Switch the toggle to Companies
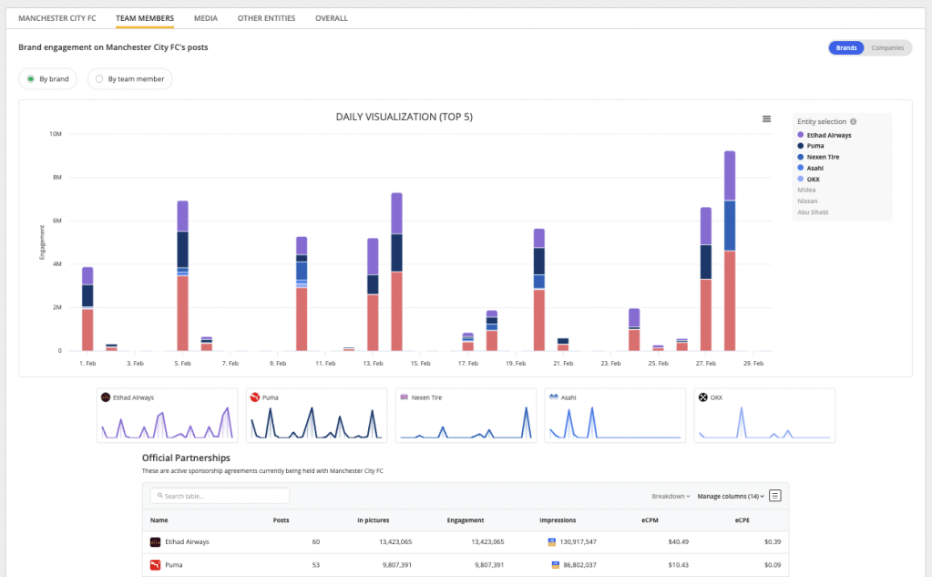Image resolution: width=932 pixels, height=577 pixels. [x=887, y=47]
